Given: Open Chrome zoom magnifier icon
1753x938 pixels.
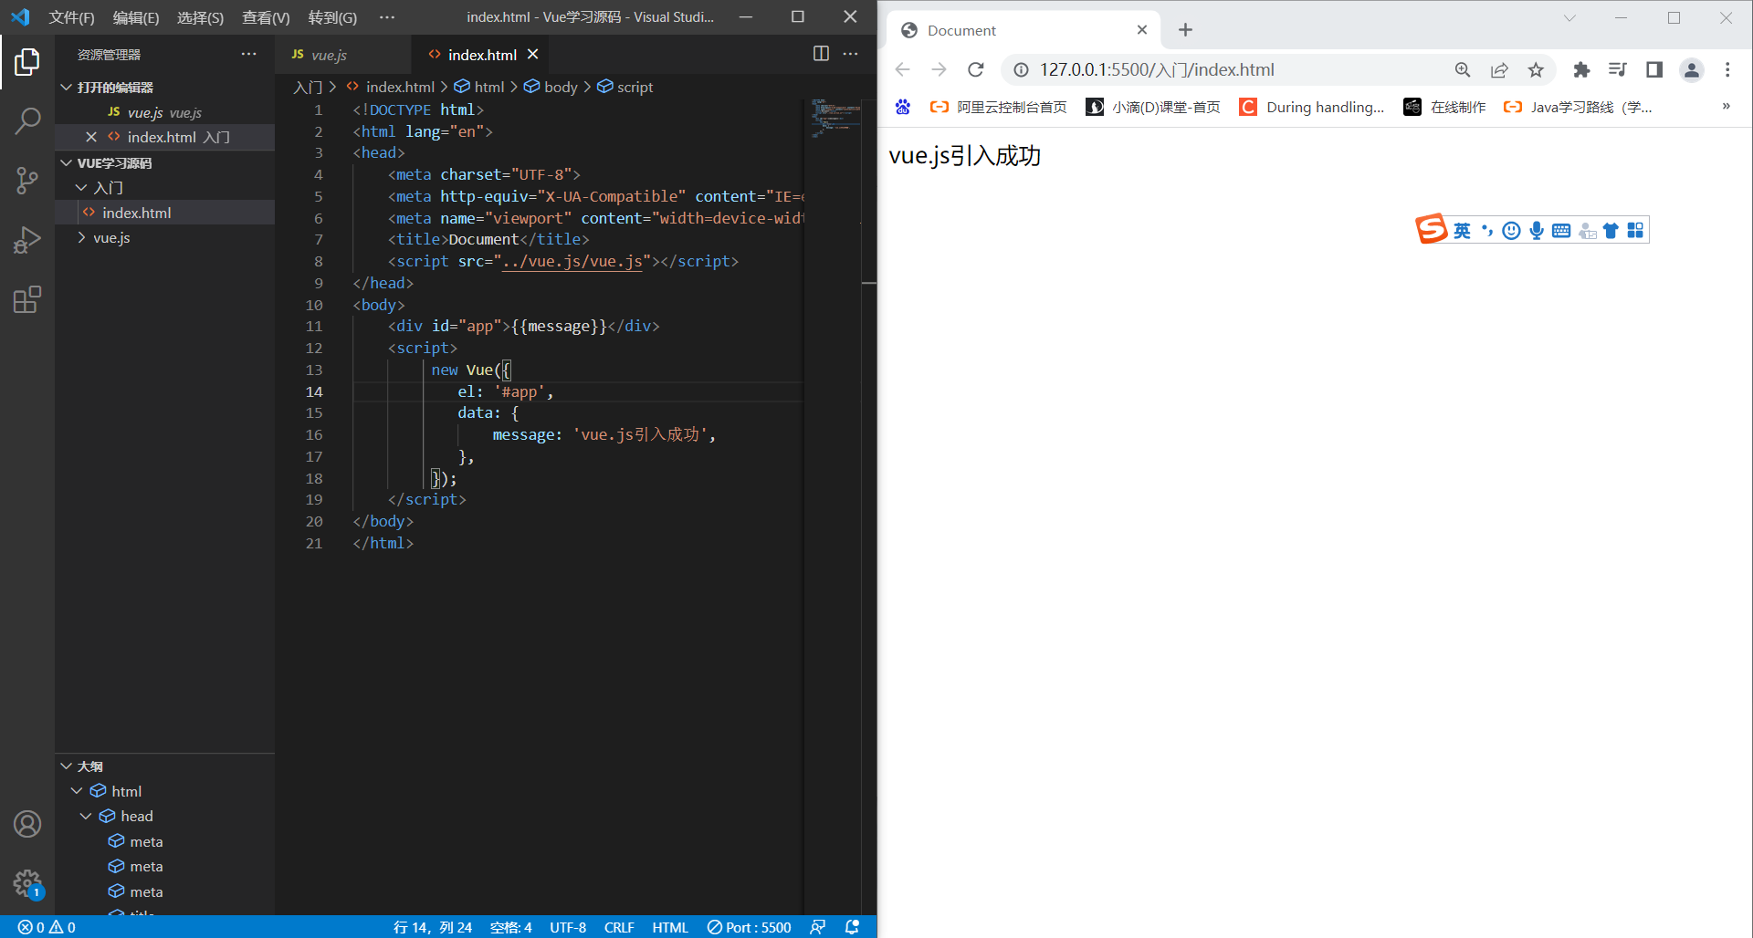Looking at the screenshot, I should coord(1463,69).
